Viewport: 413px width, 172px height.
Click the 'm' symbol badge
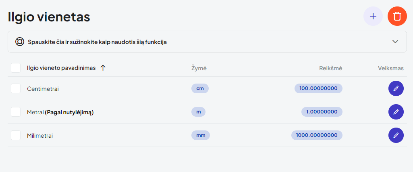click(x=198, y=112)
